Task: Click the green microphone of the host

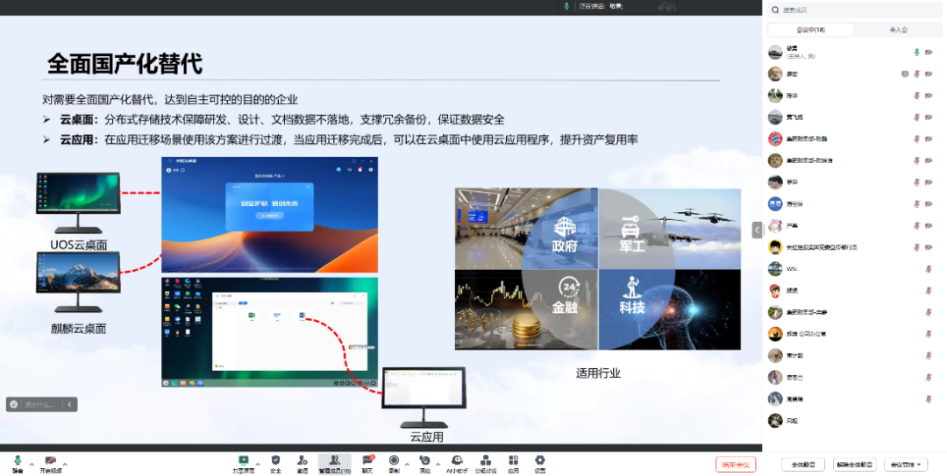Action: pos(917,53)
